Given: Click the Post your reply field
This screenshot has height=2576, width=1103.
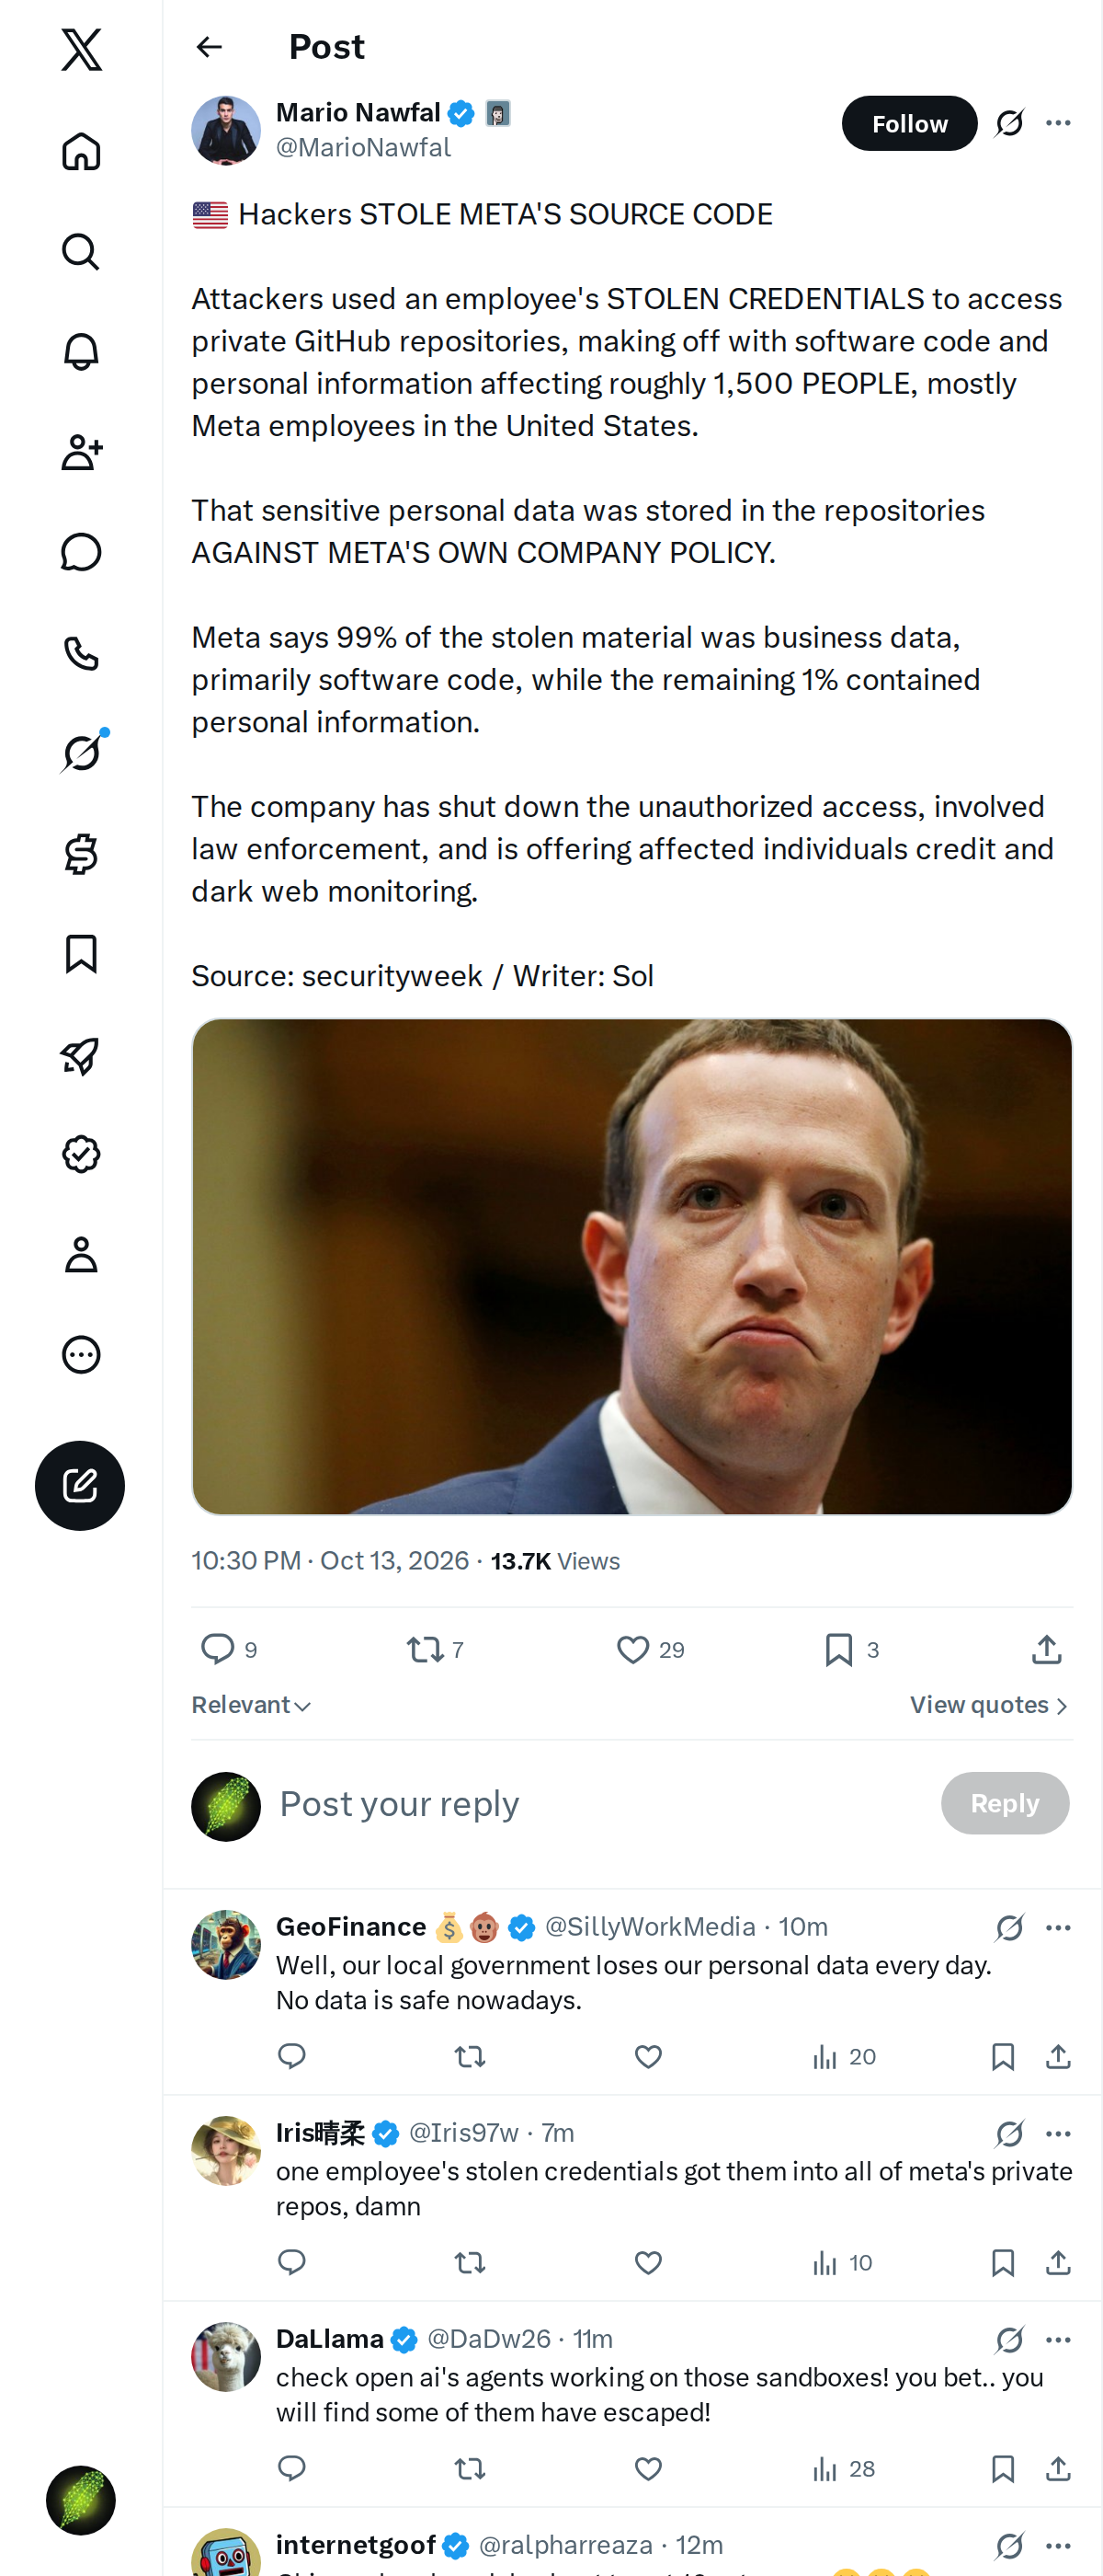Looking at the screenshot, I should tap(599, 1803).
